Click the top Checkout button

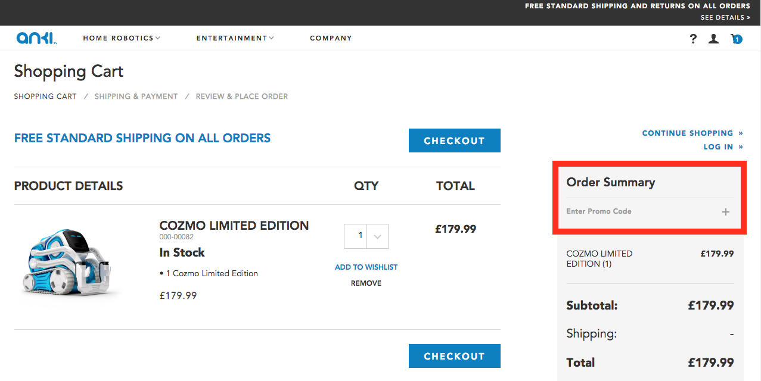pos(454,140)
